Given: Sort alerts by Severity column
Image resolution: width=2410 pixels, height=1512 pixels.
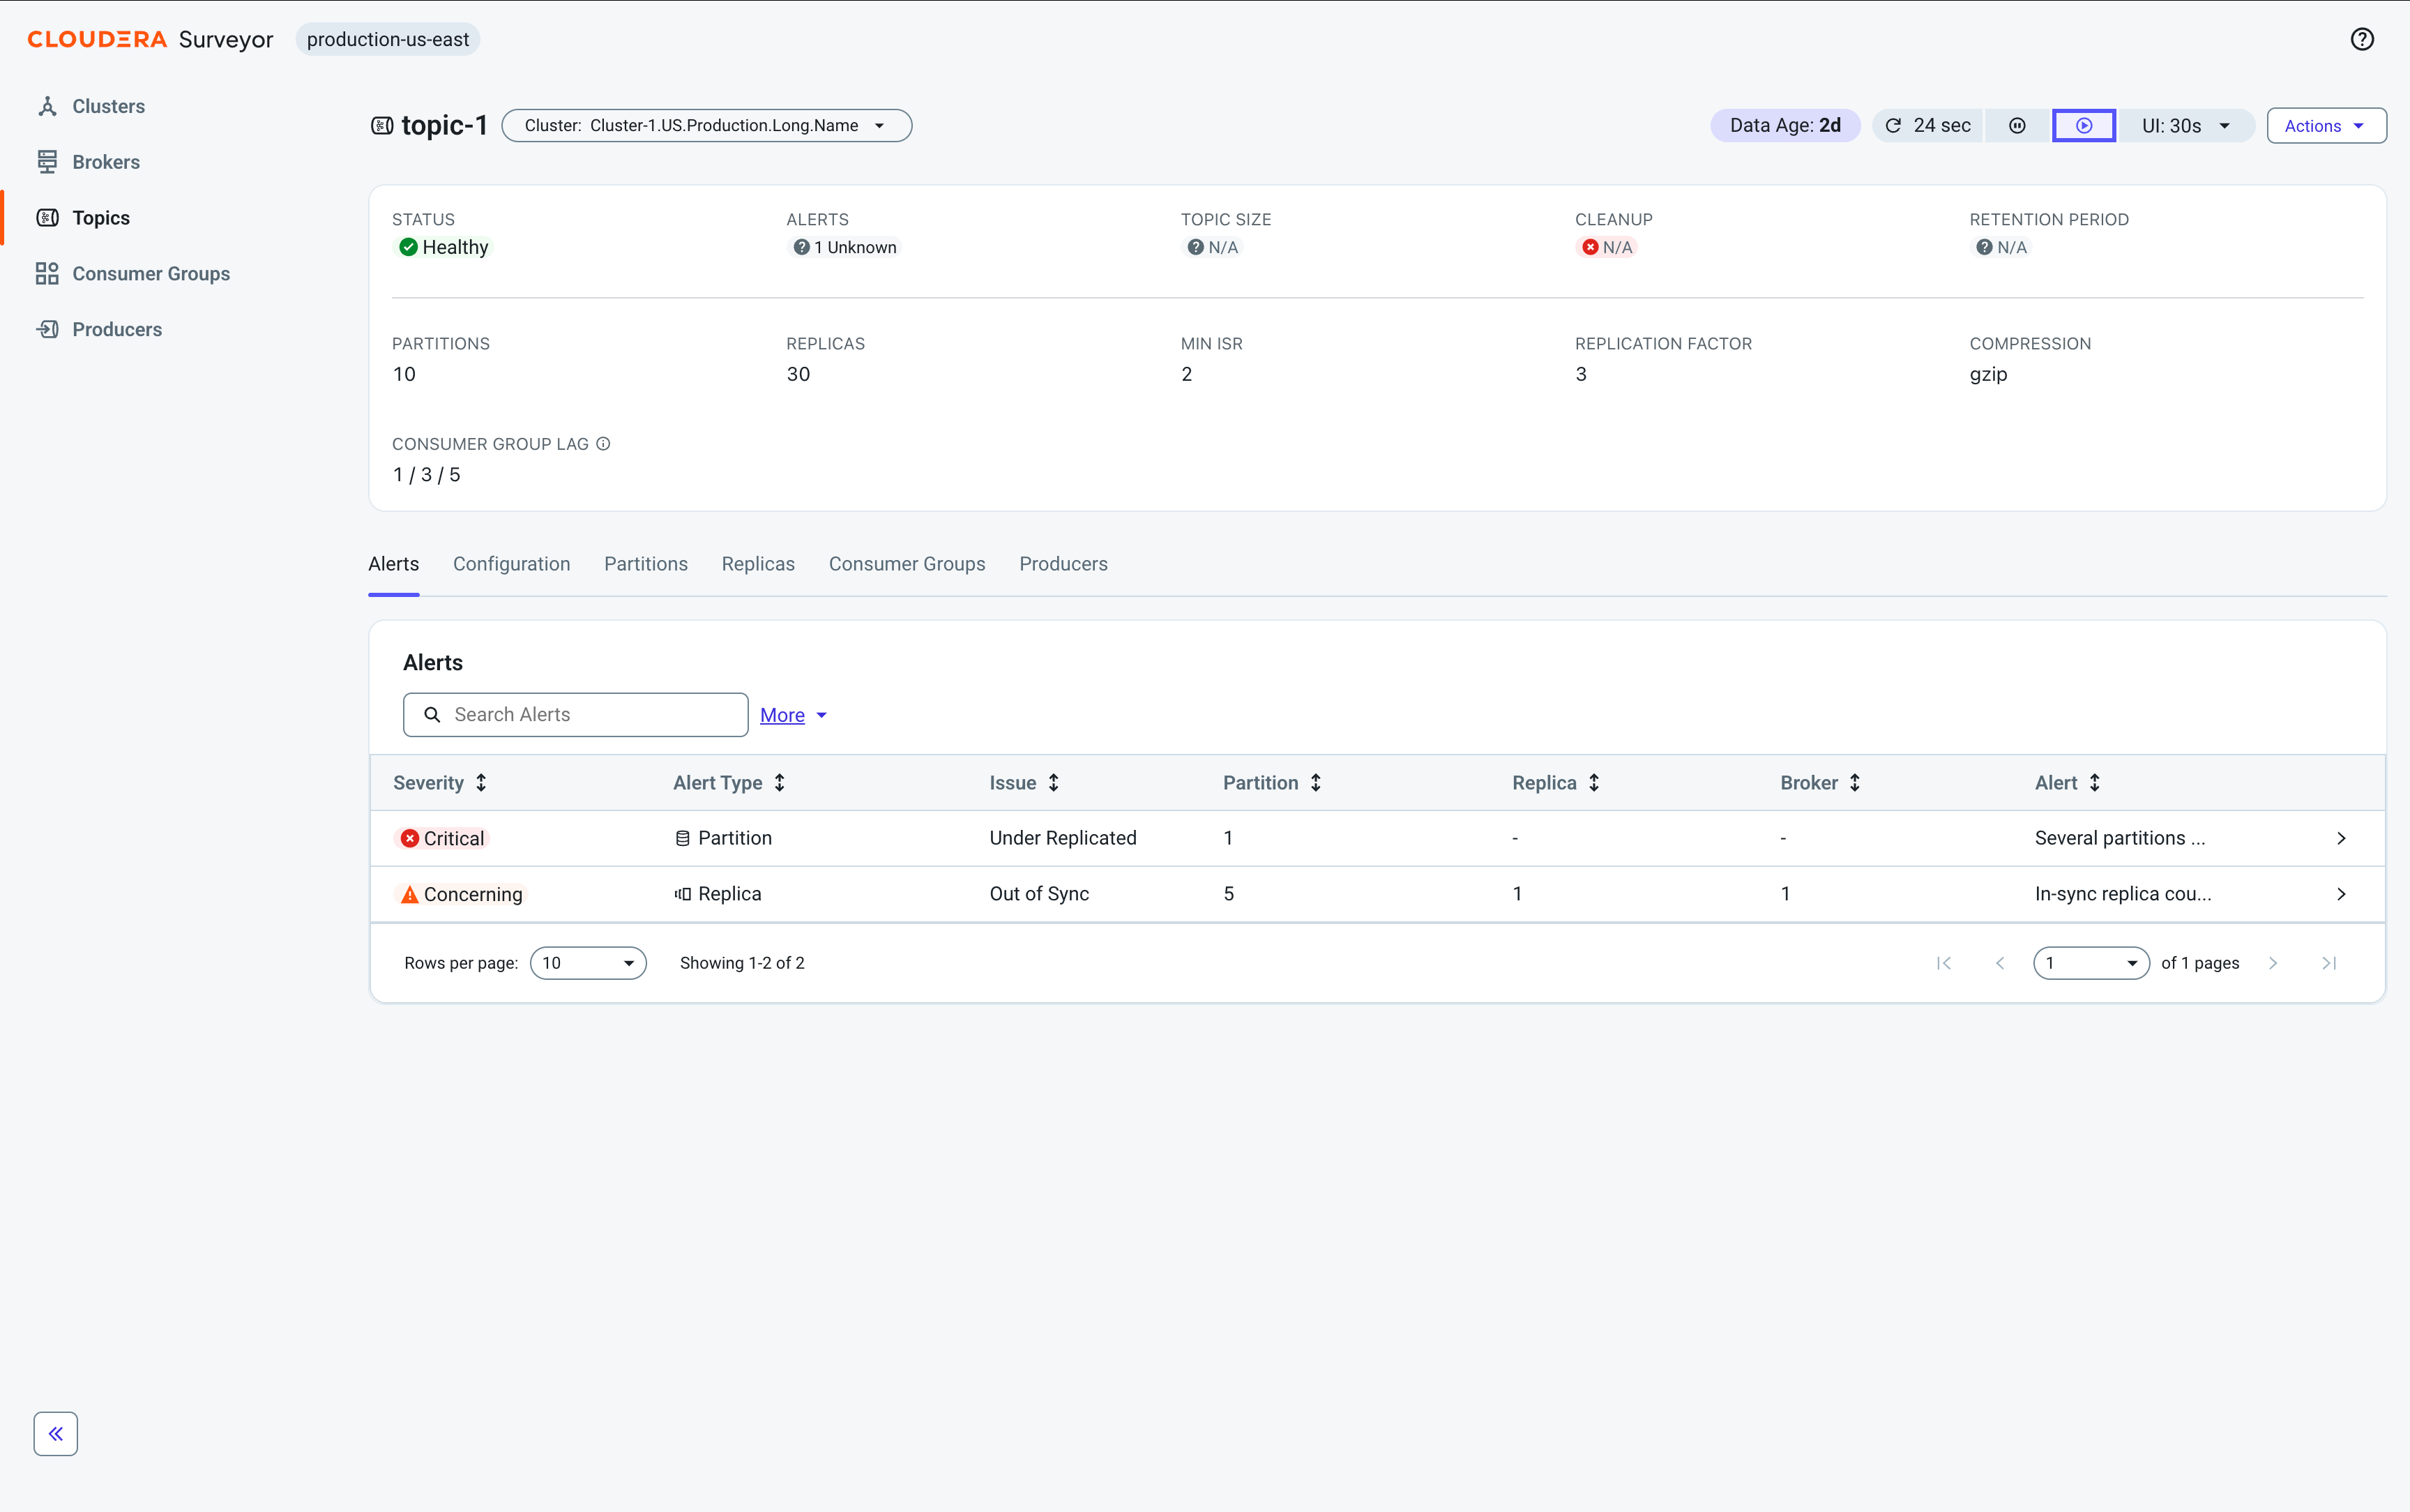Looking at the screenshot, I should pyautogui.click(x=440, y=783).
